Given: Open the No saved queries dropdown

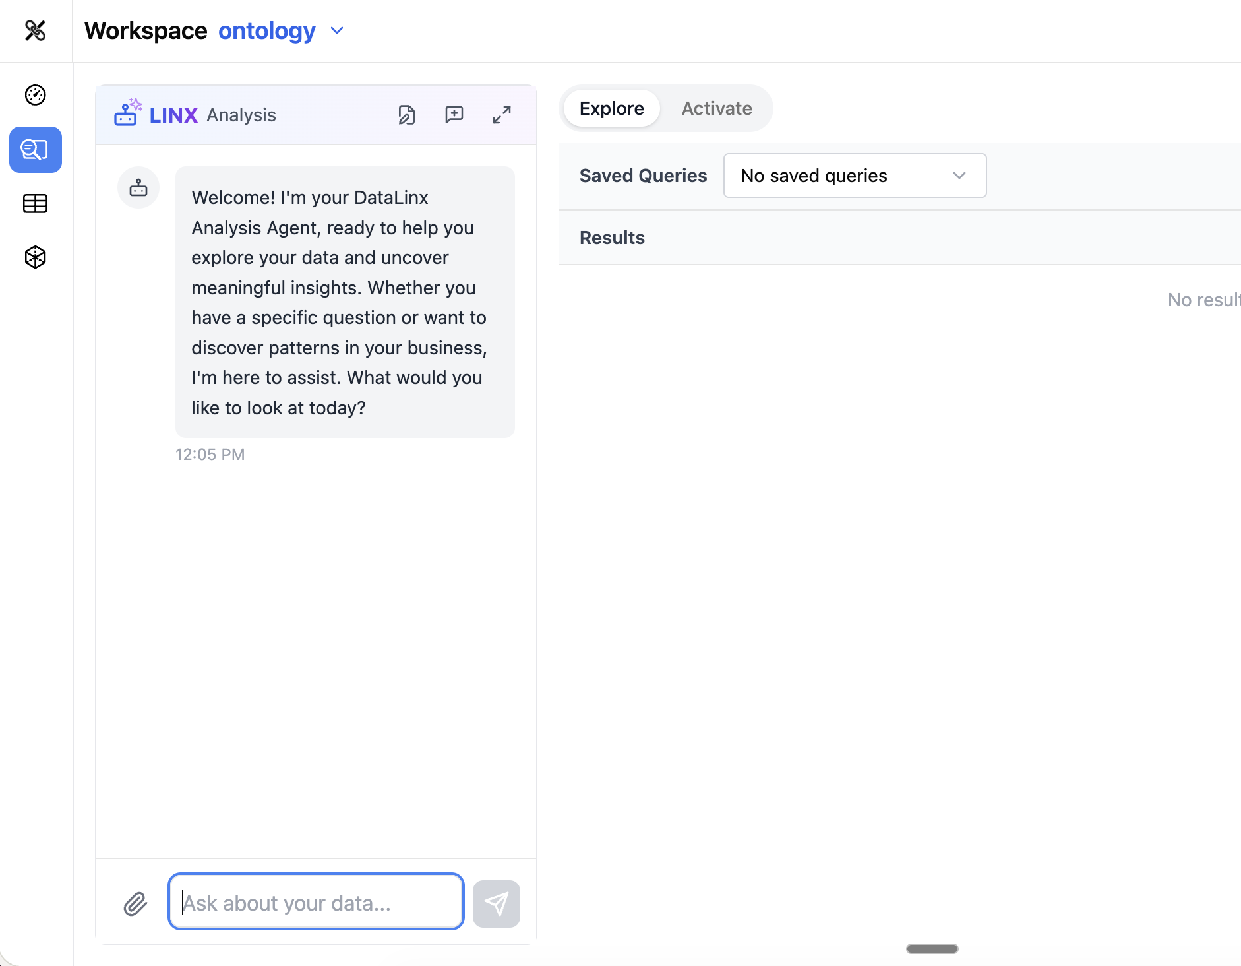Looking at the screenshot, I should (854, 176).
